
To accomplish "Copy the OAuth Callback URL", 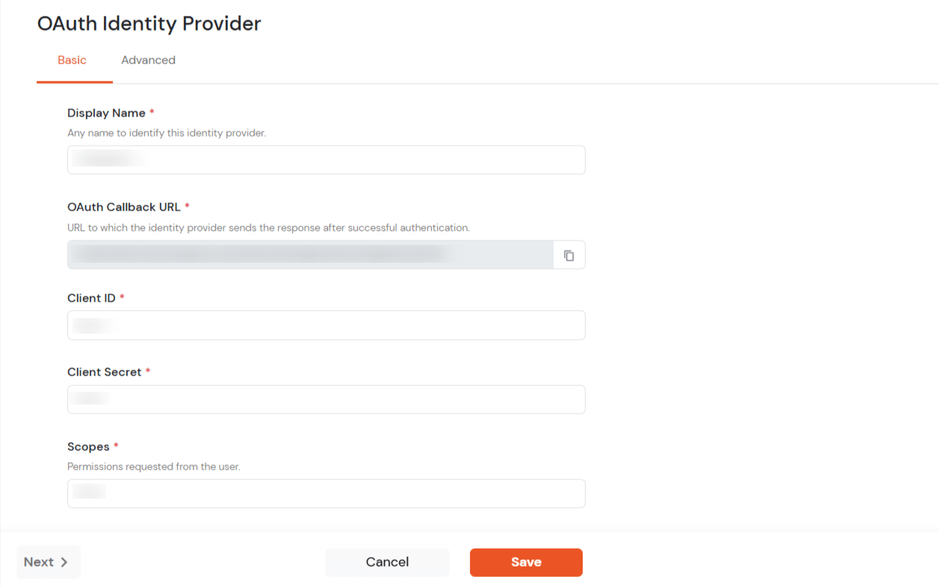I will pos(568,255).
